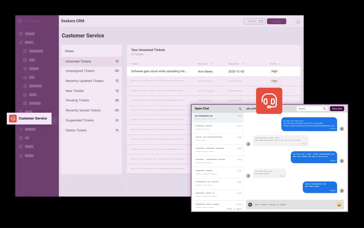364x228 pixels.
Task: Click the notification bell icon in header
Action: (x=291, y=21)
